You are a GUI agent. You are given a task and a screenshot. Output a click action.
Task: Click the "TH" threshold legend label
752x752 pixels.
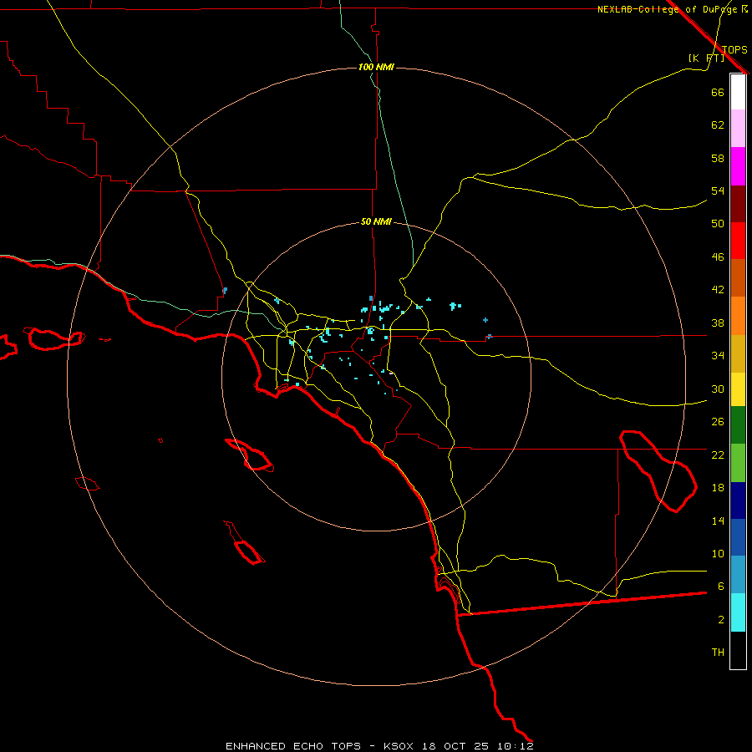coord(718,653)
